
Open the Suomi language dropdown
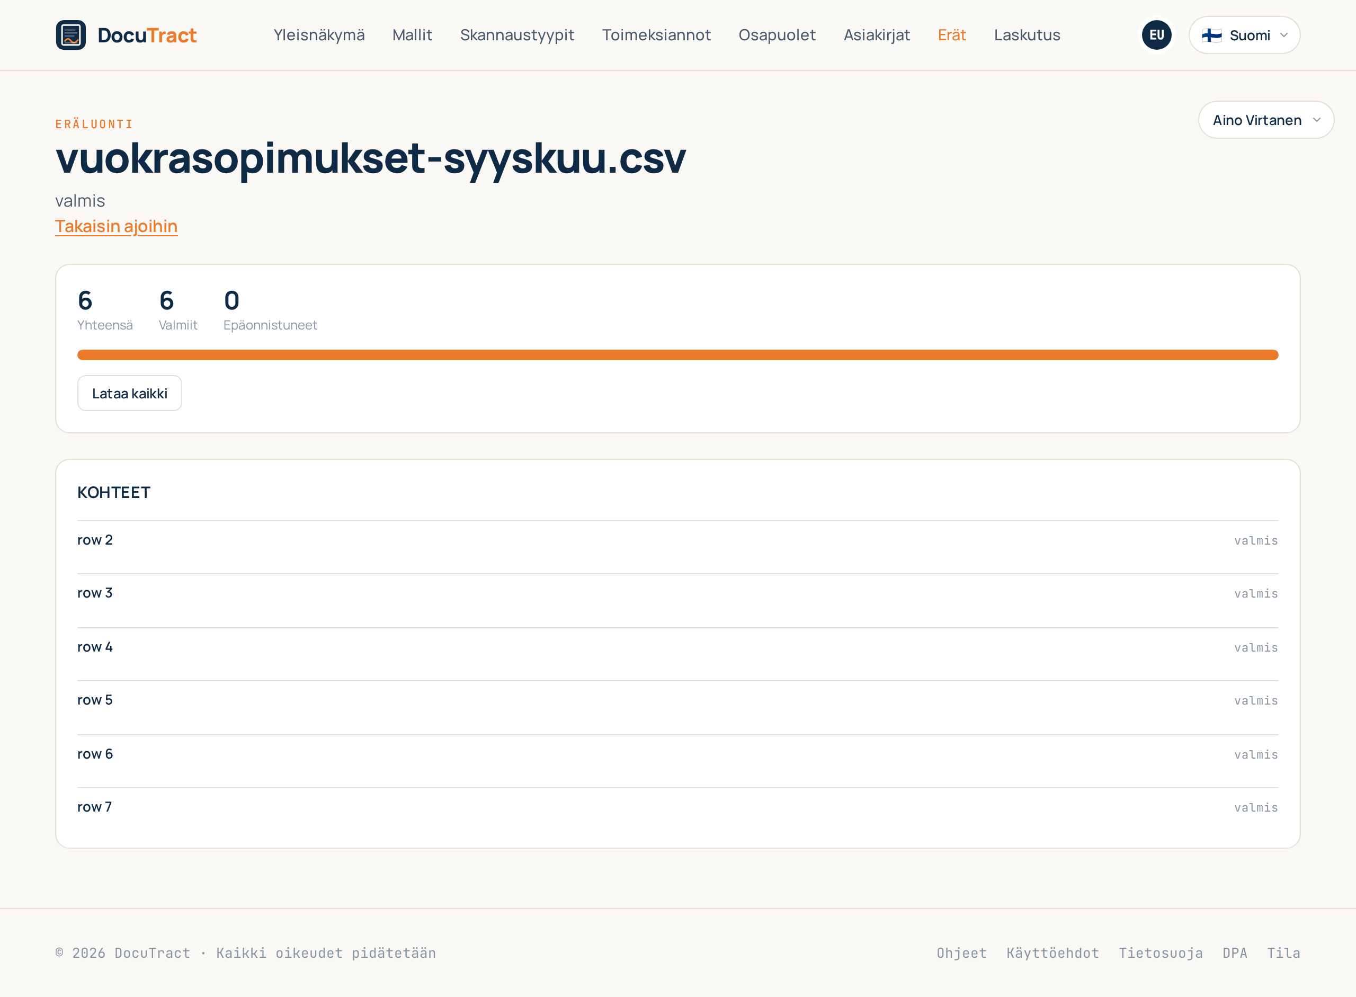coord(1244,35)
